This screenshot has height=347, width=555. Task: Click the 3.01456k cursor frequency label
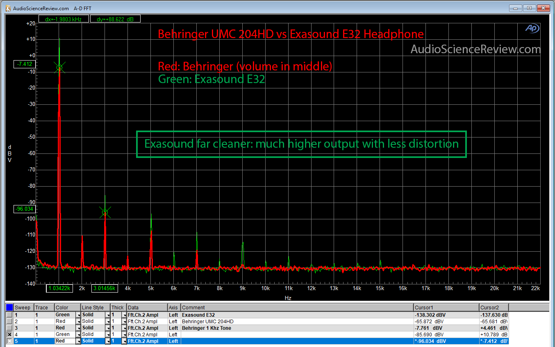coord(105,288)
